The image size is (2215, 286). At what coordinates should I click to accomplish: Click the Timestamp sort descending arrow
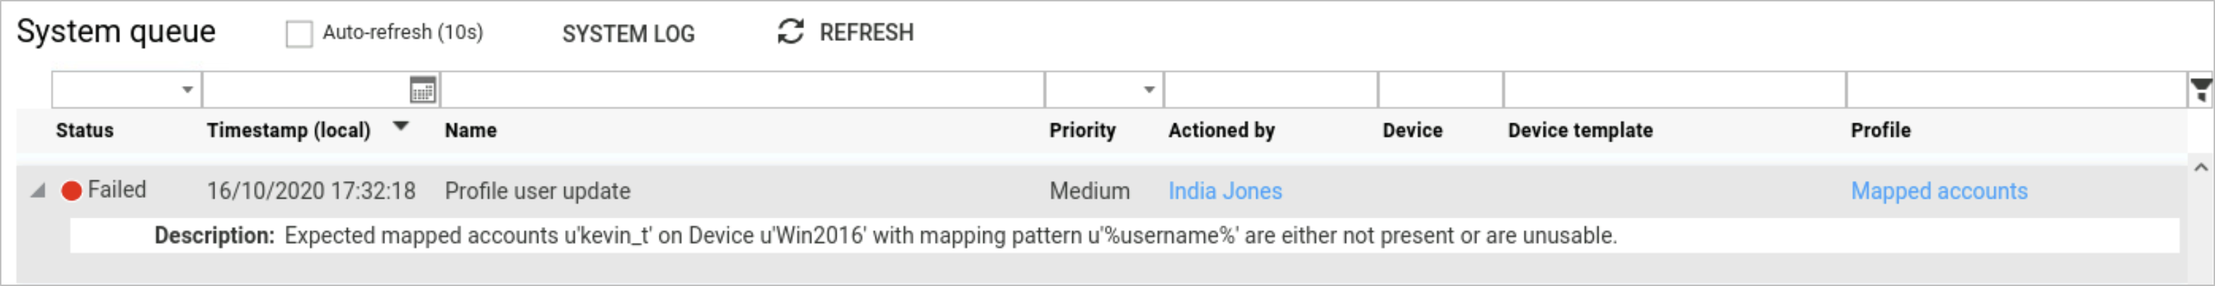coord(400,126)
